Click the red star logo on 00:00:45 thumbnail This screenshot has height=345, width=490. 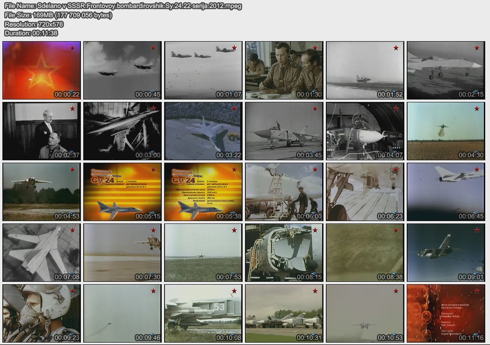[154, 48]
